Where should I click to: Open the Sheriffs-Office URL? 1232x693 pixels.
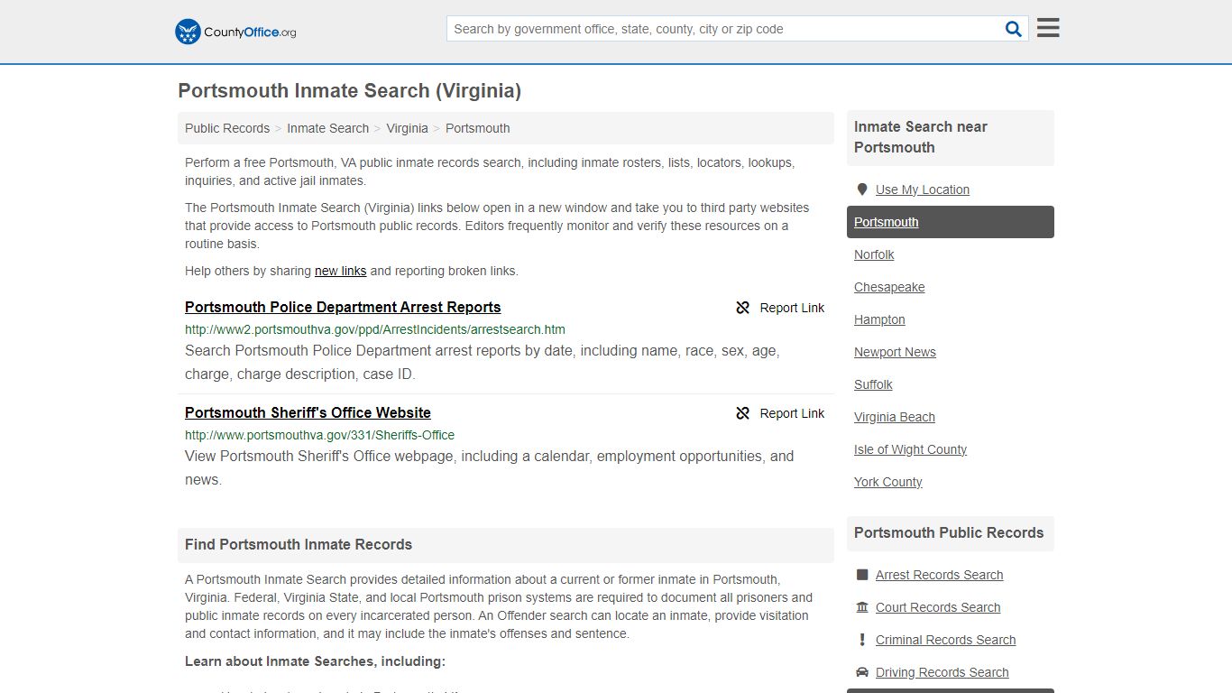click(x=319, y=435)
